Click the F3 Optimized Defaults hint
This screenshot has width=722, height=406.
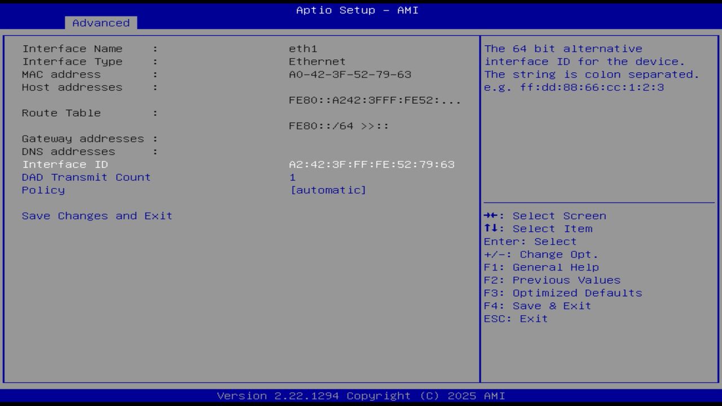pyautogui.click(x=562, y=293)
